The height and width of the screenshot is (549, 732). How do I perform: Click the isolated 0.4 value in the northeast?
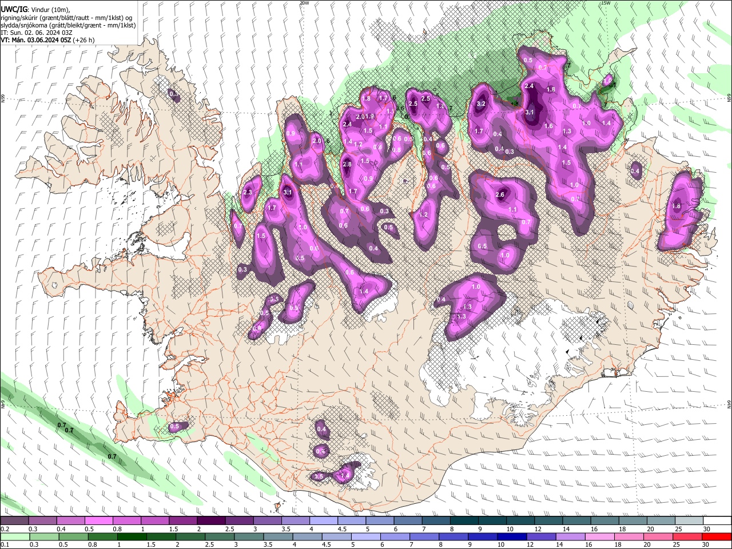(x=635, y=171)
